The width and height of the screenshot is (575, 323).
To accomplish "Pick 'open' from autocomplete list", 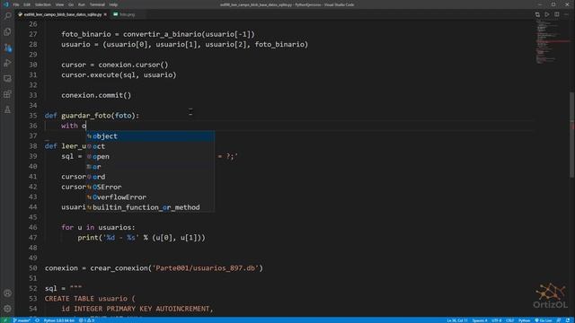I will [150, 157].
